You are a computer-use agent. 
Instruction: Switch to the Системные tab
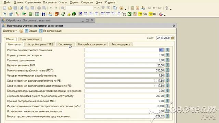65,44
